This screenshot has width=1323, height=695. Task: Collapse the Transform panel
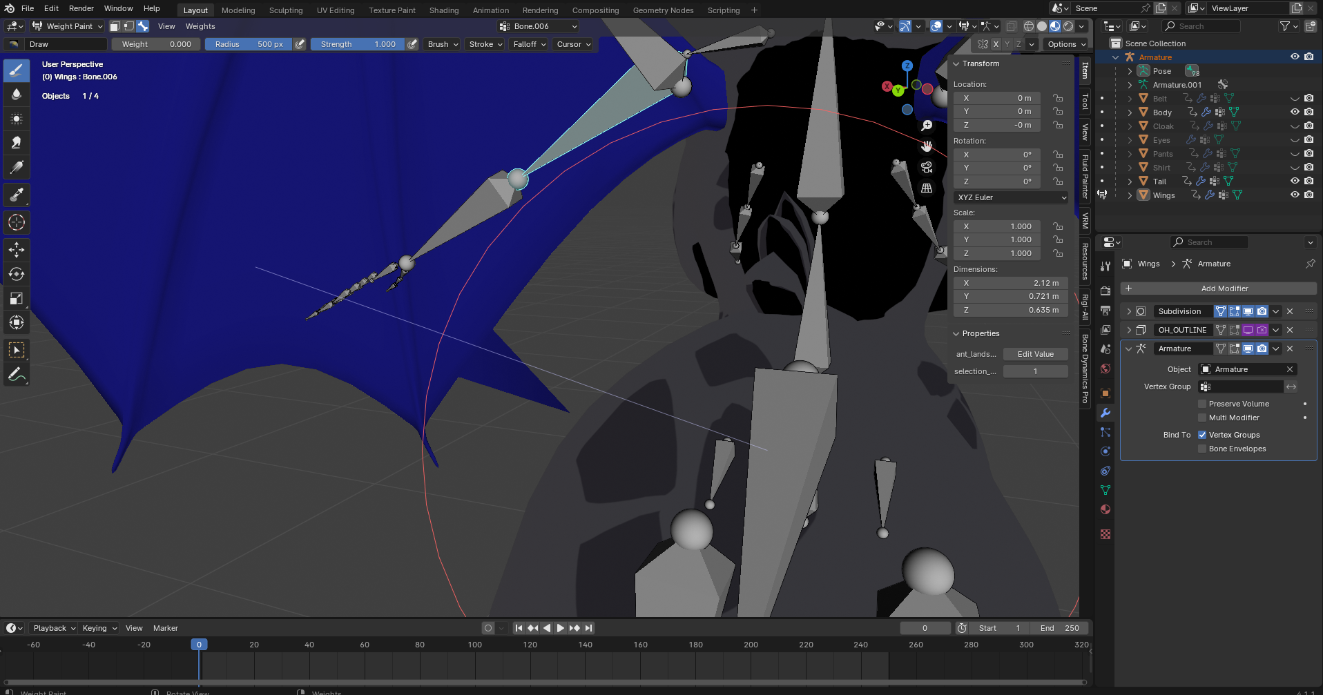tap(956, 63)
